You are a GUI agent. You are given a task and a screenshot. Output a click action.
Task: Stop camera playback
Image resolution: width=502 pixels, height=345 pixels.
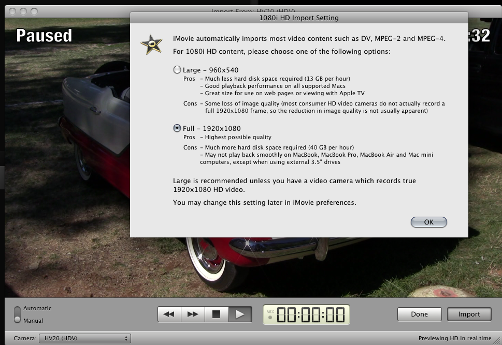pyautogui.click(x=217, y=314)
